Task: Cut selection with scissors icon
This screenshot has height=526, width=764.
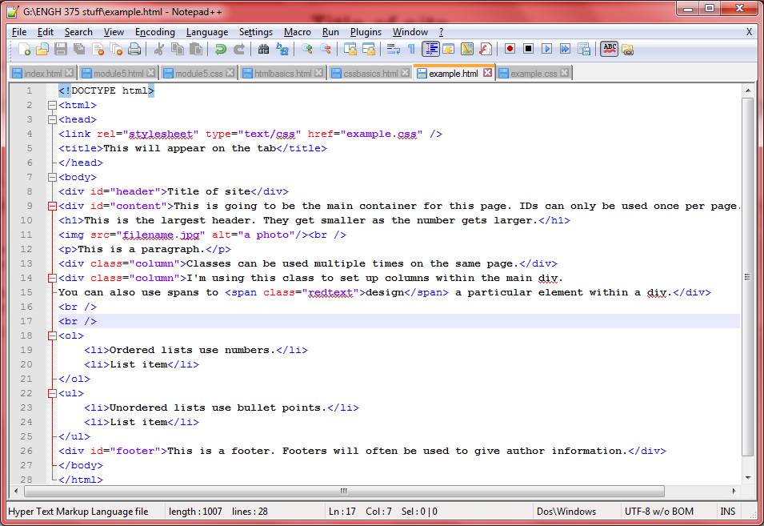Action: pyautogui.click(x=159, y=49)
